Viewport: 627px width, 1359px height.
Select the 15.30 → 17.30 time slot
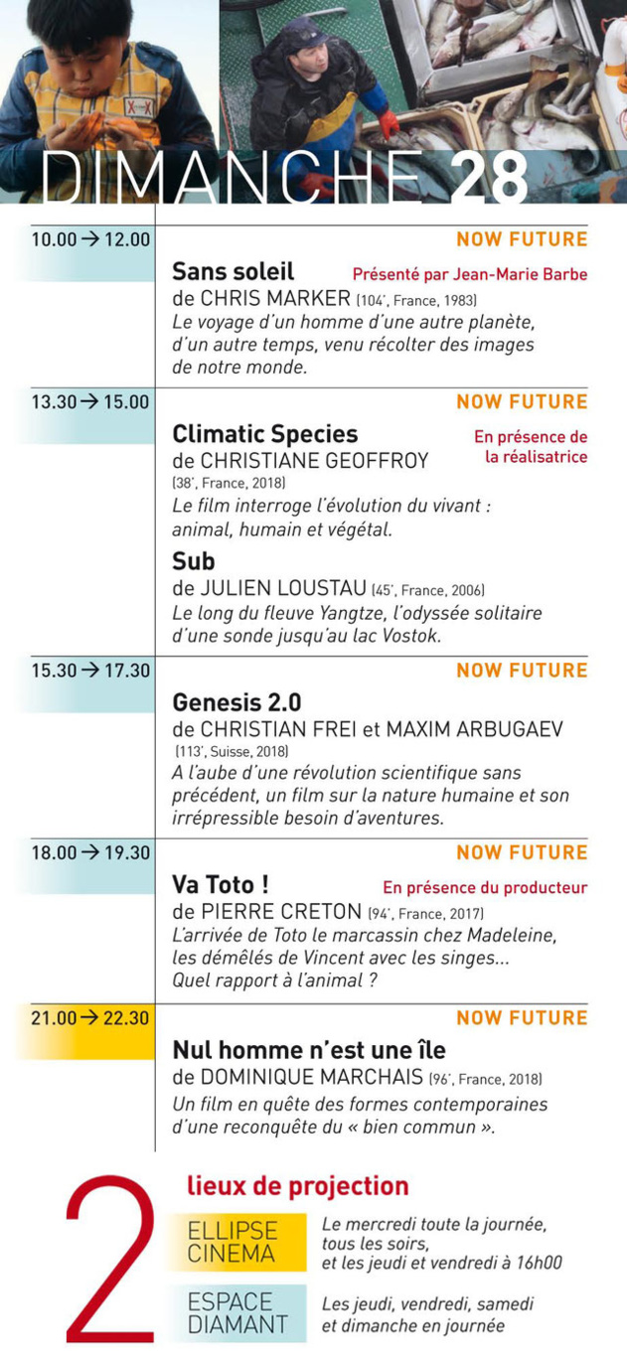[90, 671]
